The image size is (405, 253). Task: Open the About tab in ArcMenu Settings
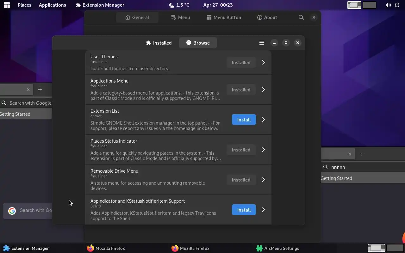[x=267, y=17]
